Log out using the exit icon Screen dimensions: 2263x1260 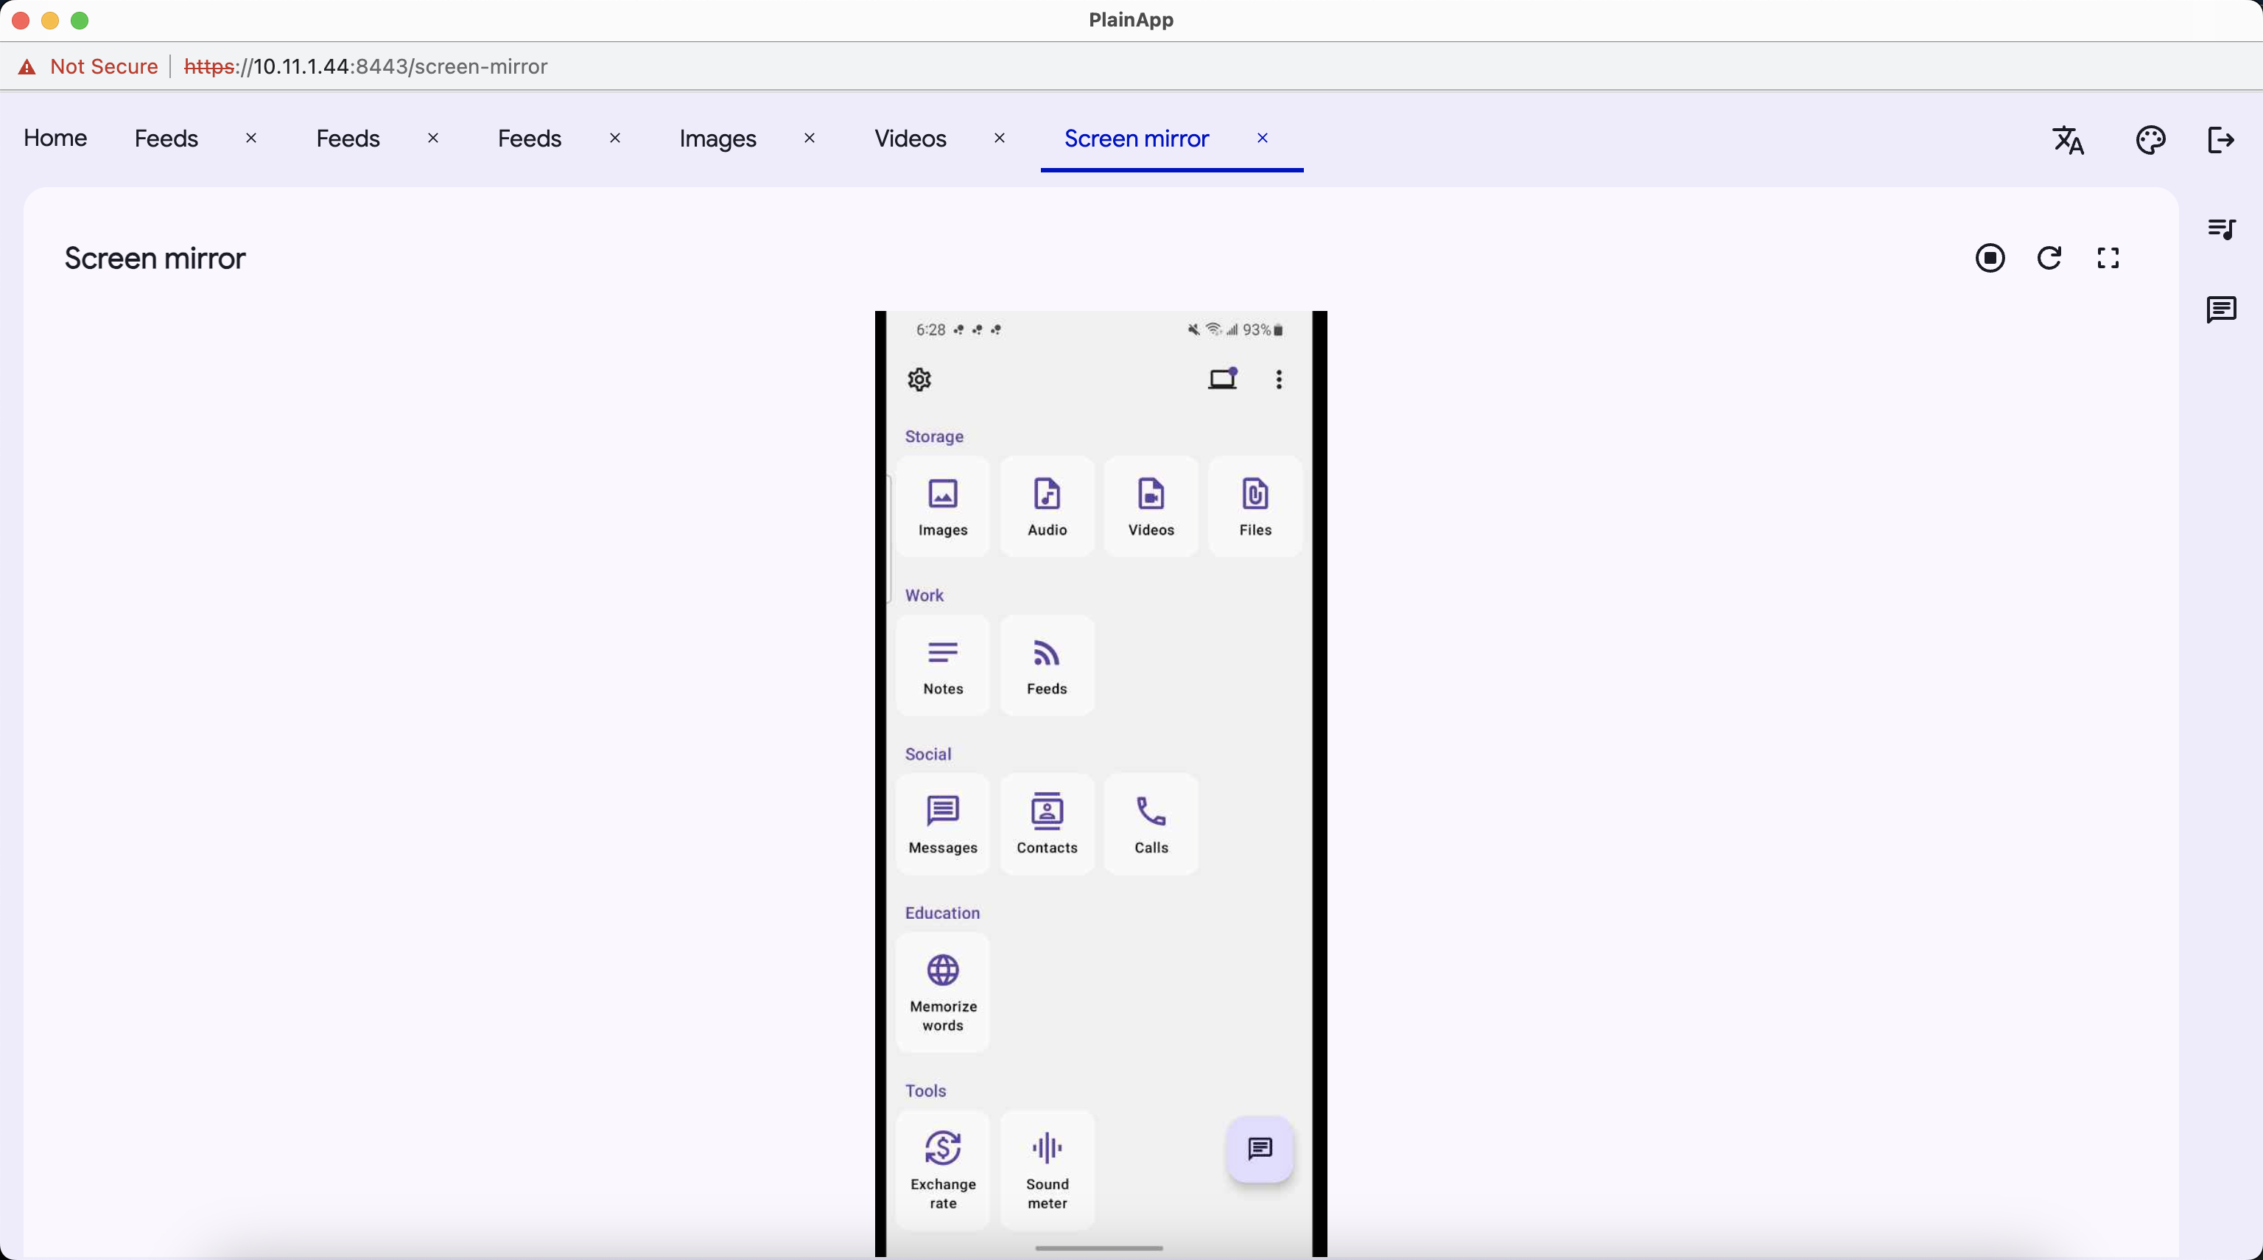click(x=2220, y=140)
